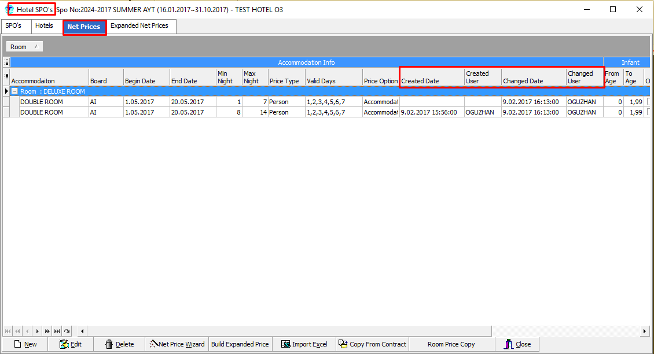
Task: Open column chooser beside Accommodation Info band
Action: (6, 62)
